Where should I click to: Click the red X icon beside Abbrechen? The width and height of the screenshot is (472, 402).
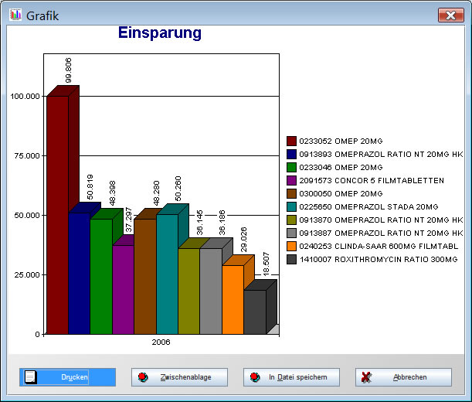[366, 377]
